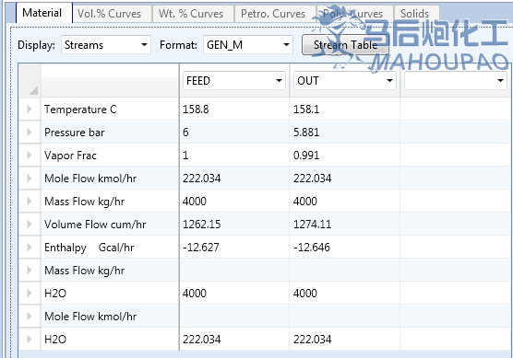Image resolution: width=513 pixels, height=358 pixels.
Task: Expand the Vapor Frac row arrow
Action: pyautogui.click(x=30, y=155)
